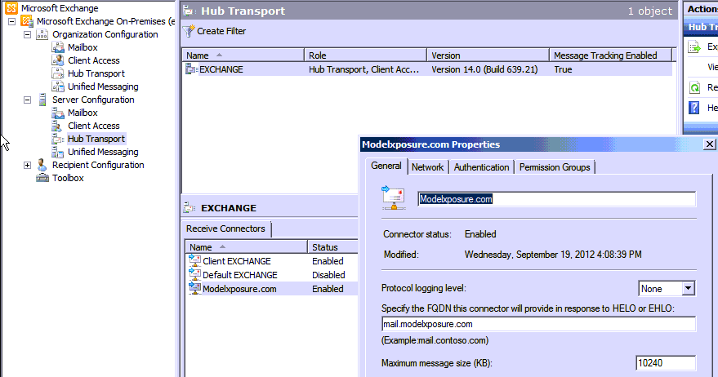Click the Recipient Configuration icon
The height and width of the screenshot is (377, 718).
tap(42, 165)
